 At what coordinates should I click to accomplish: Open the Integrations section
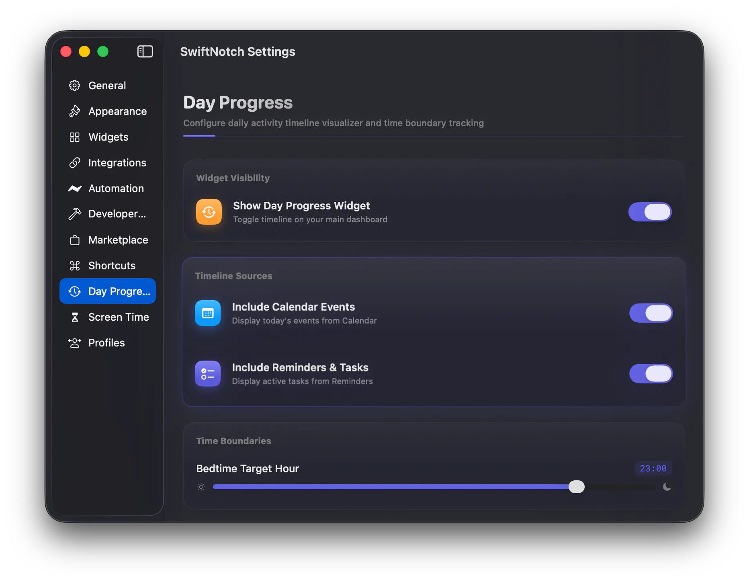(x=108, y=162)
